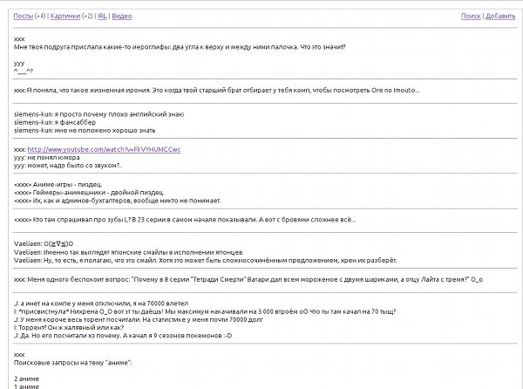Click the quote about иероглифы from подруга

[180, 47]
